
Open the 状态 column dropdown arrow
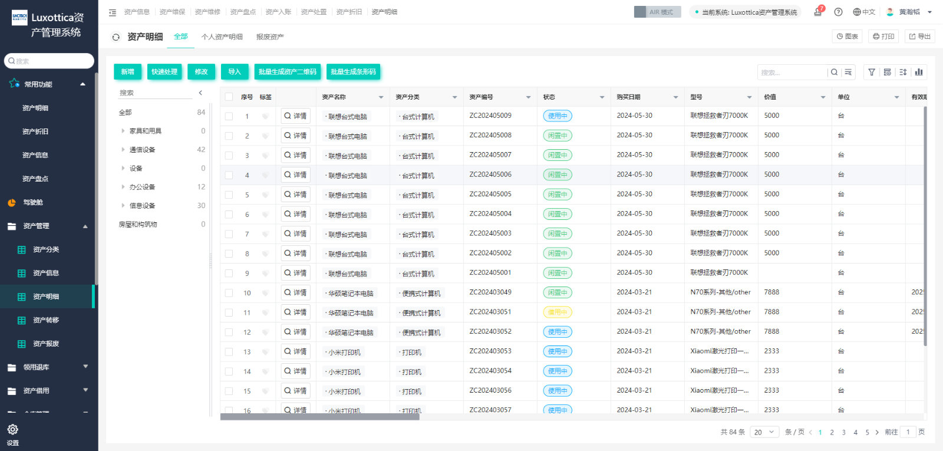[x=602, y=97]
